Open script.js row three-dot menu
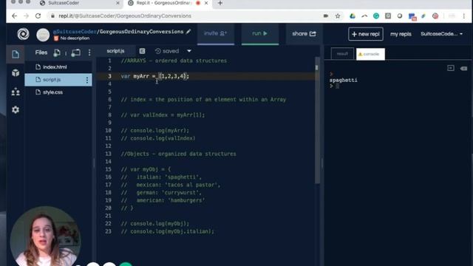The width and height of the screenshot is (473, 266). pos(87,80)
